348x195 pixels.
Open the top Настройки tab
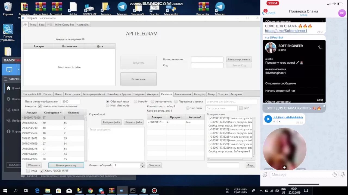83,25
